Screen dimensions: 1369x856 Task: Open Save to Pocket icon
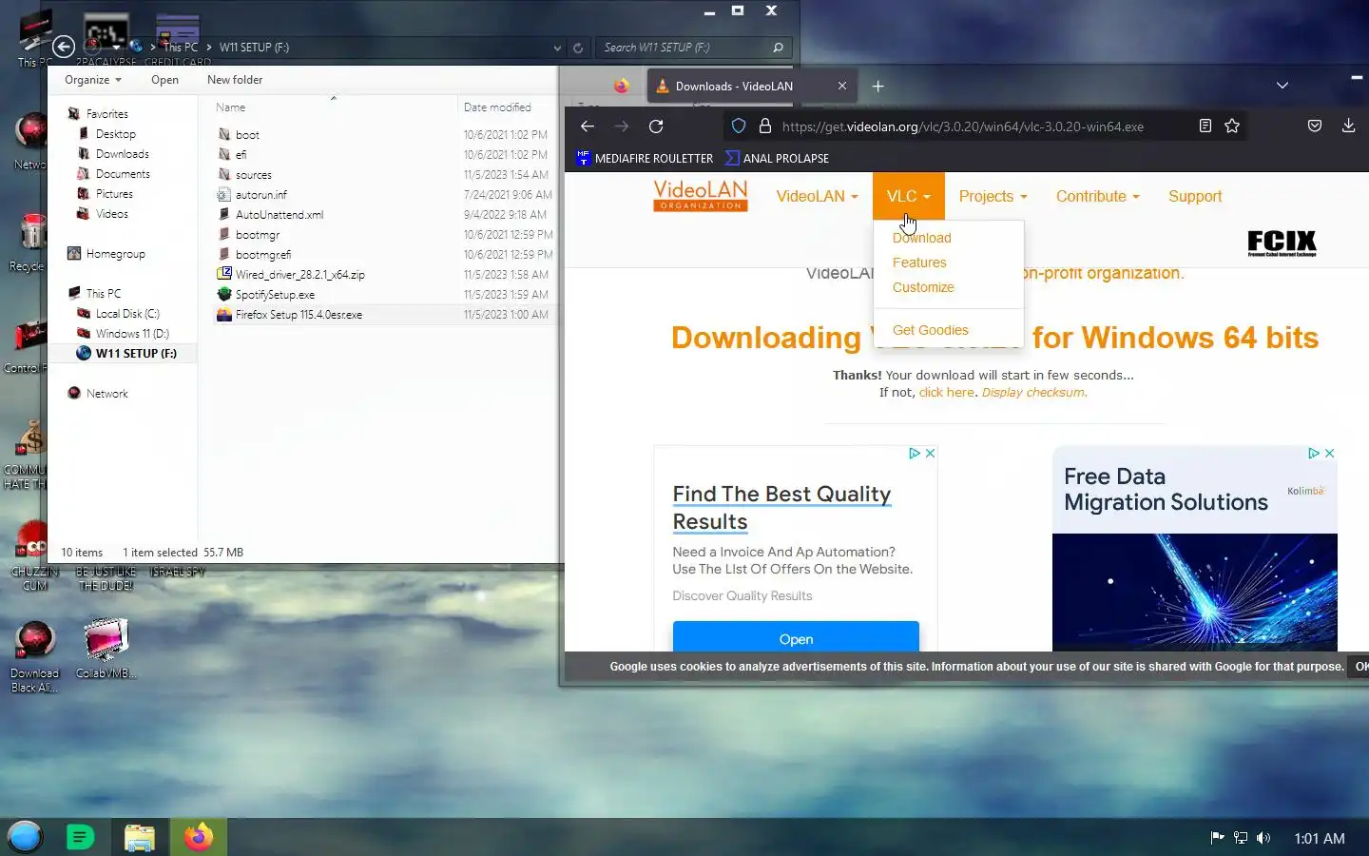tap(1315, 126)
